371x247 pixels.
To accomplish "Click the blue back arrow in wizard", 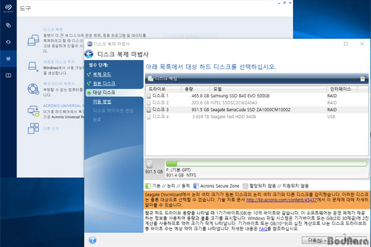I will [89, 54].
